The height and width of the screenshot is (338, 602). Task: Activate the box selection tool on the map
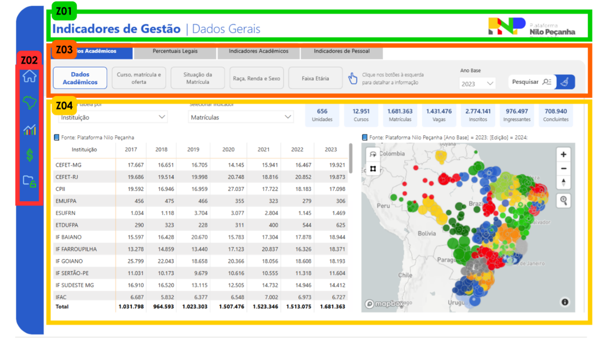pyautogui.click(x=373, y=168)
